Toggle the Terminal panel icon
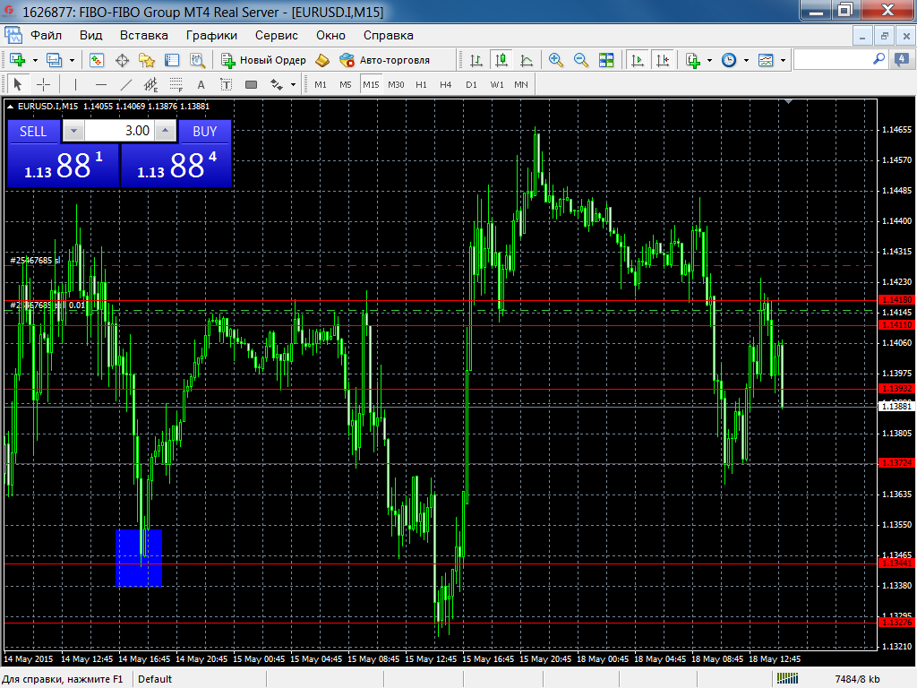 (x=172, y=60)
